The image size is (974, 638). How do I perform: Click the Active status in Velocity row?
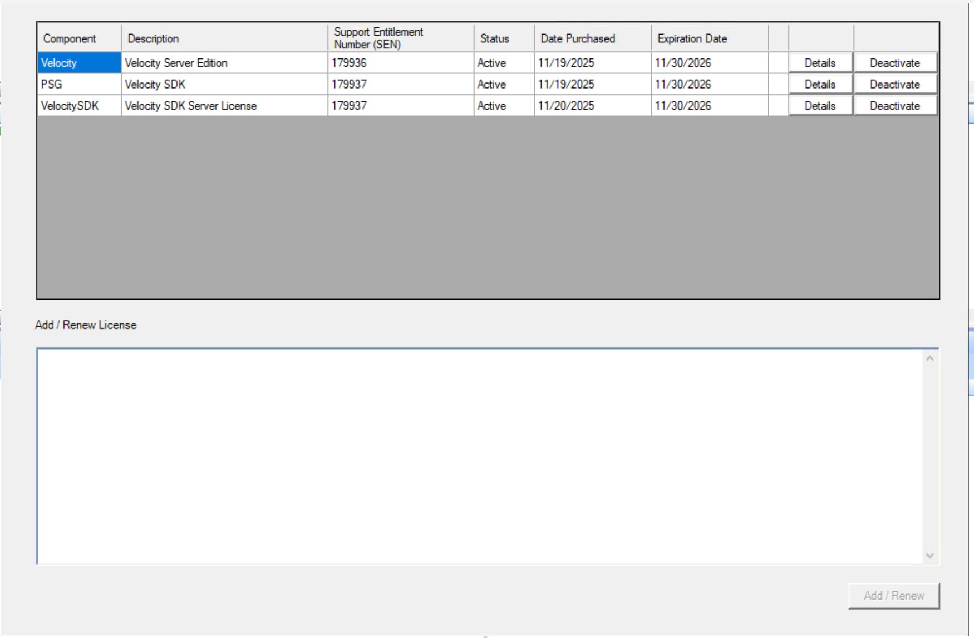pyautogui.click(x=504, y=63)
